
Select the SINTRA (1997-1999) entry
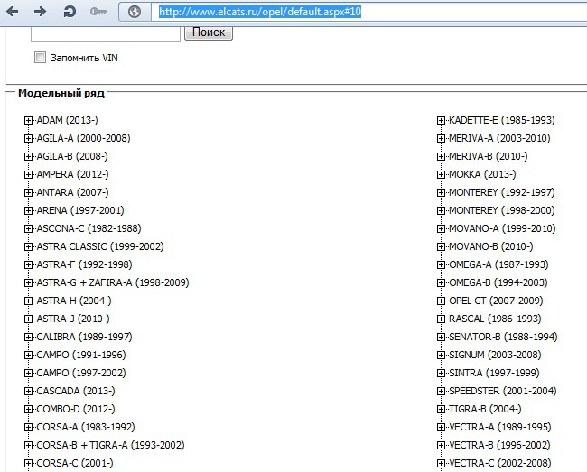tap(494, 373)
